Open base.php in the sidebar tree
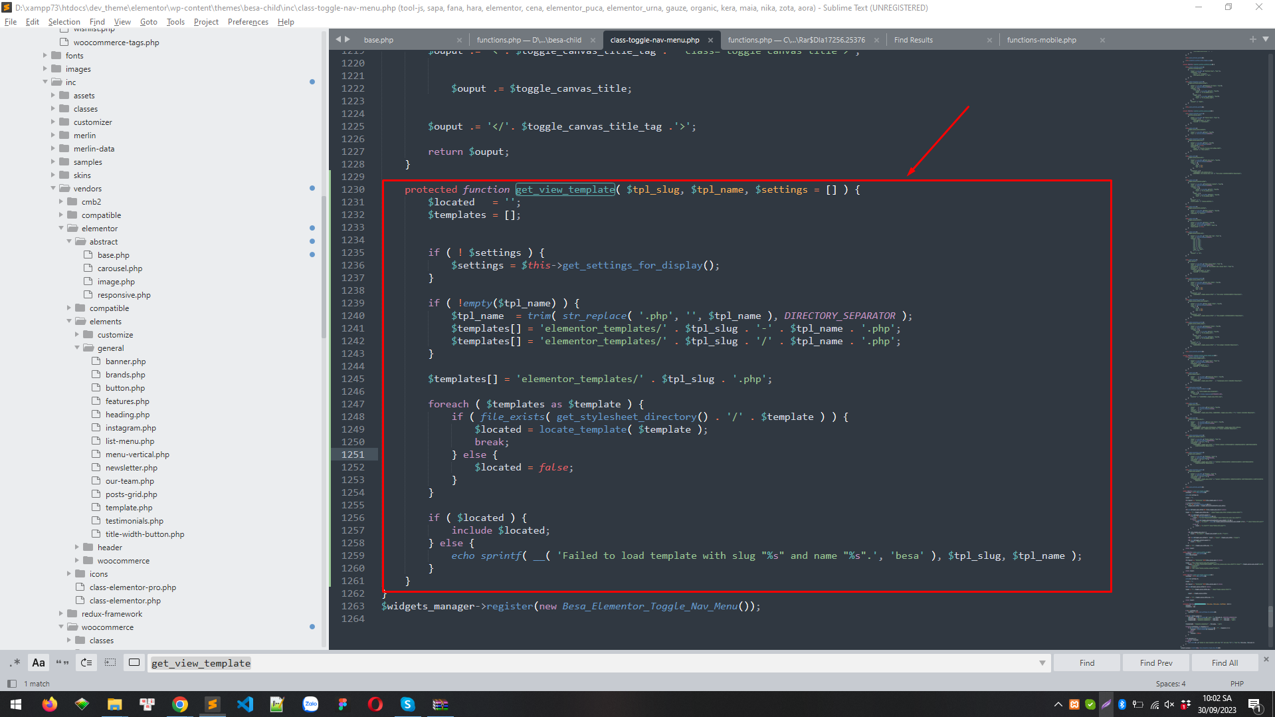 point(113,255)
